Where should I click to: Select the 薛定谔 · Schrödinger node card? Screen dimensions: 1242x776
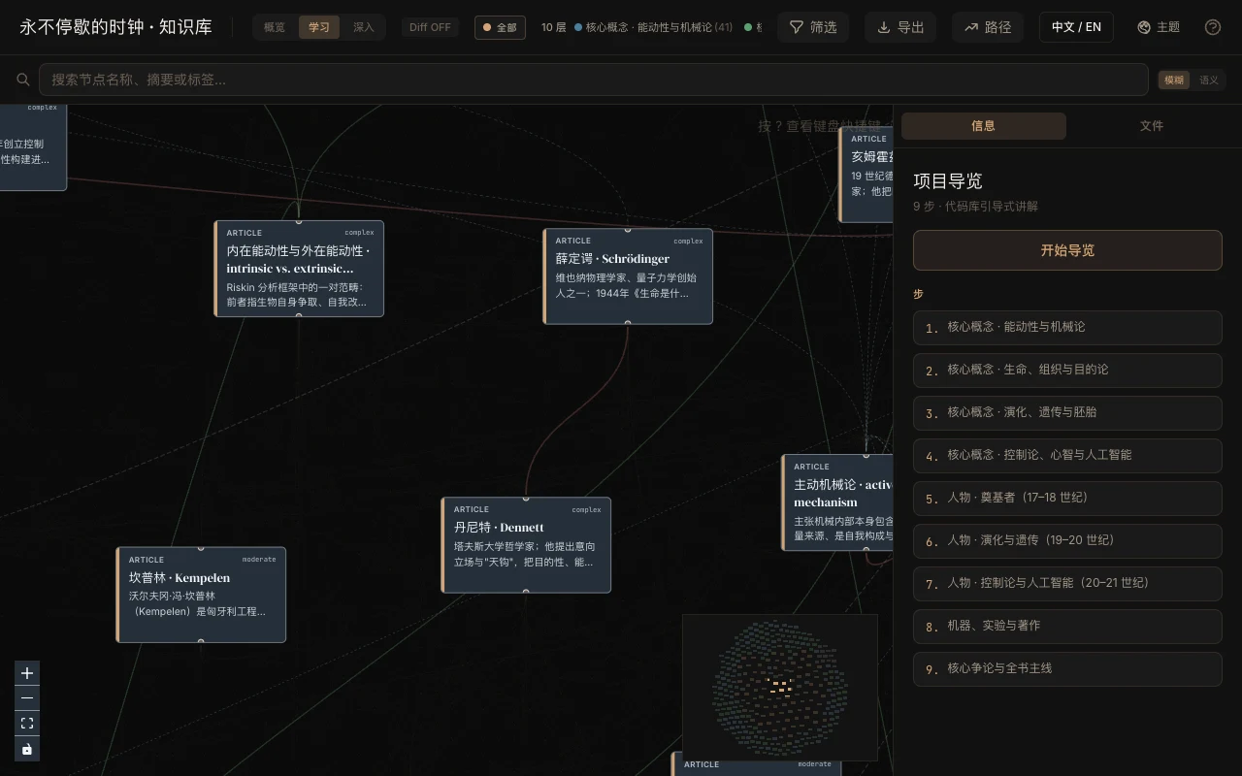coord(628,276)
